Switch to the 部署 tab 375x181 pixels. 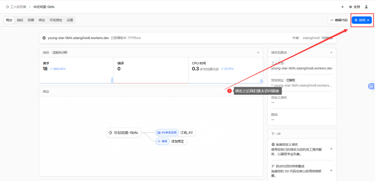click(31, 20)
